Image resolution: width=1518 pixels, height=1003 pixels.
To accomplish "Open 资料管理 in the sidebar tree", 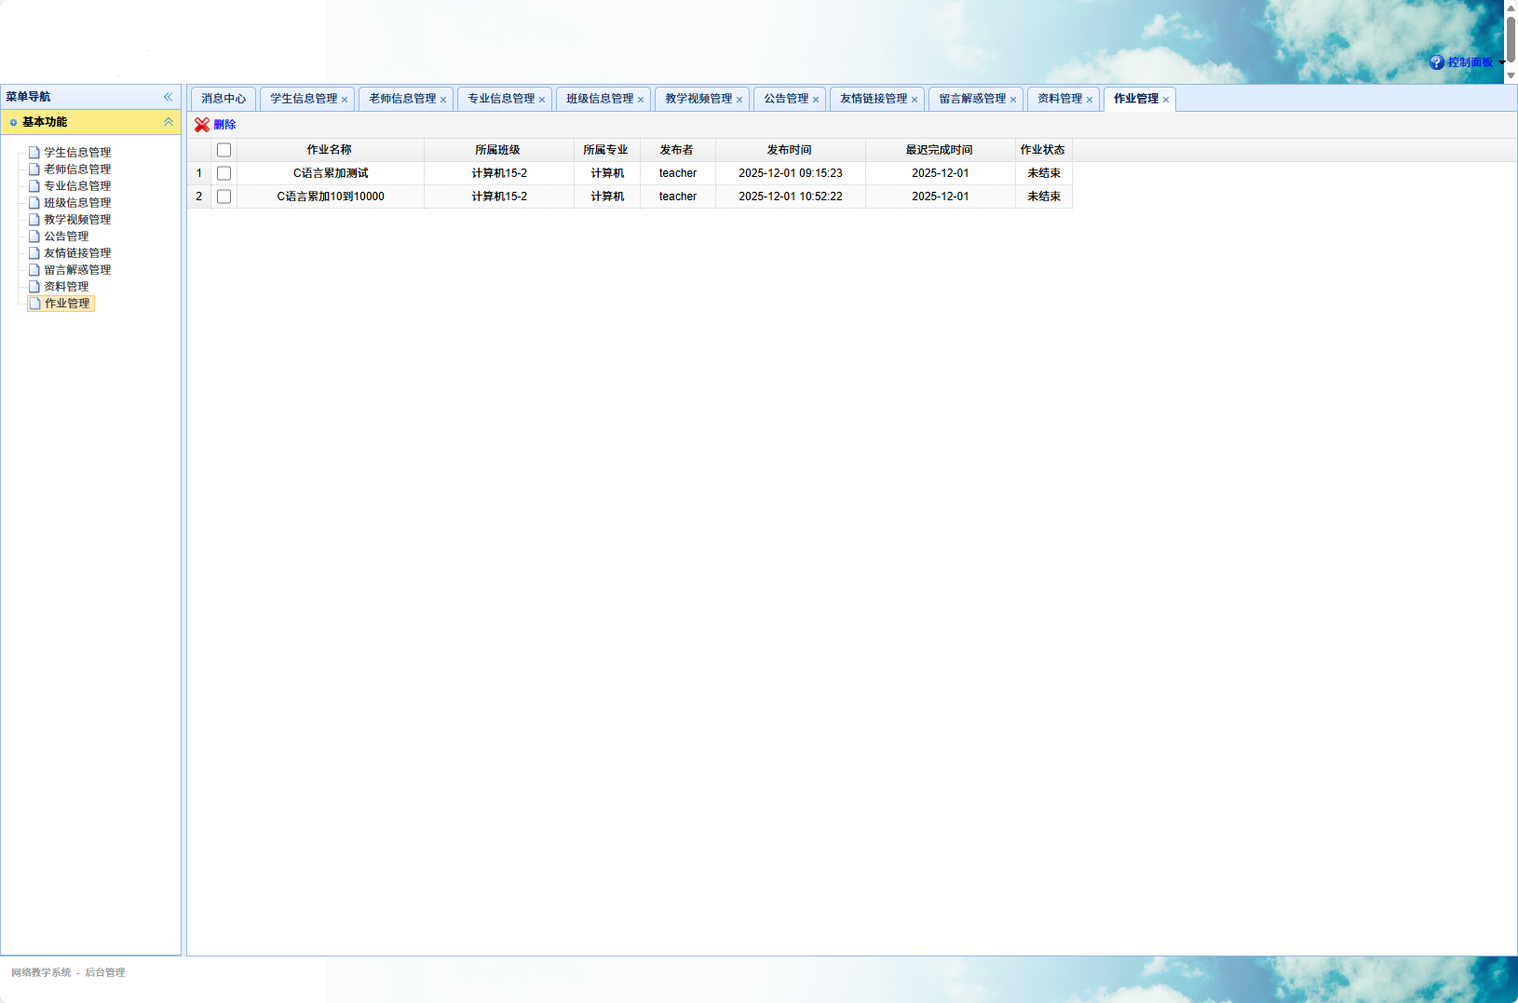I will tap(66, 287).
